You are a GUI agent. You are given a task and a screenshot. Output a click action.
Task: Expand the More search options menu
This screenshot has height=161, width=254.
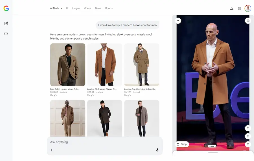[x=109, y=8]
